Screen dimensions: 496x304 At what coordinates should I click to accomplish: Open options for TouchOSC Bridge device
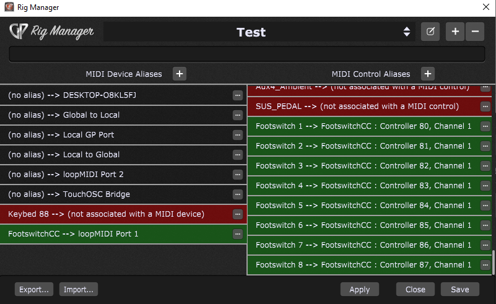coord(237,194)
